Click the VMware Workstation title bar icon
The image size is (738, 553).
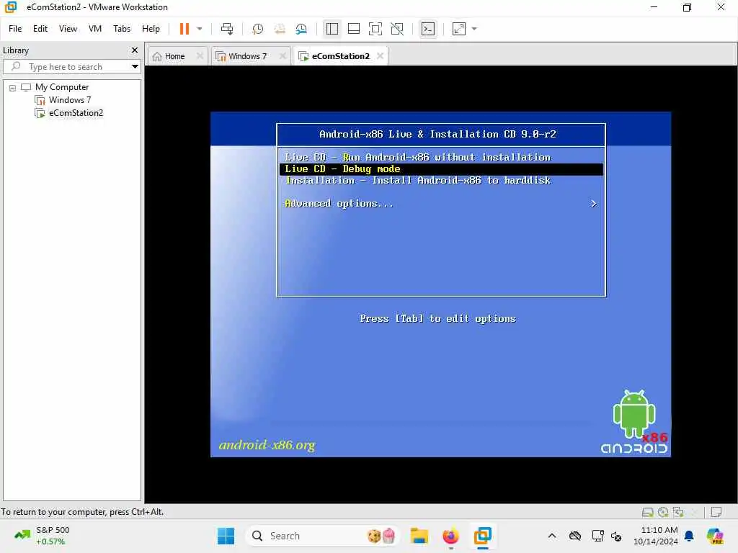10,7
